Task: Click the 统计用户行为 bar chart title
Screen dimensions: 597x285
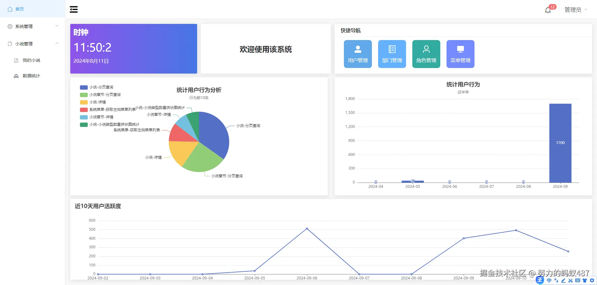Action: 463,84
